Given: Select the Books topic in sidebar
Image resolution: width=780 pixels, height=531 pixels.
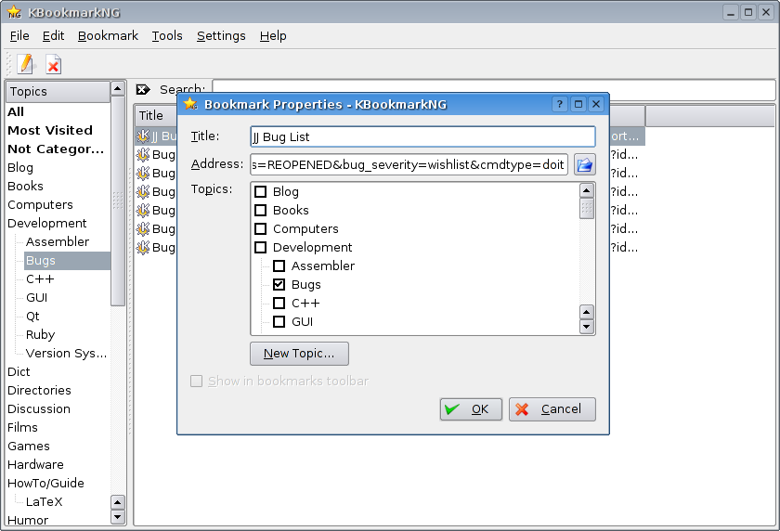Looking at the screenshot, I should pos(25,186).
